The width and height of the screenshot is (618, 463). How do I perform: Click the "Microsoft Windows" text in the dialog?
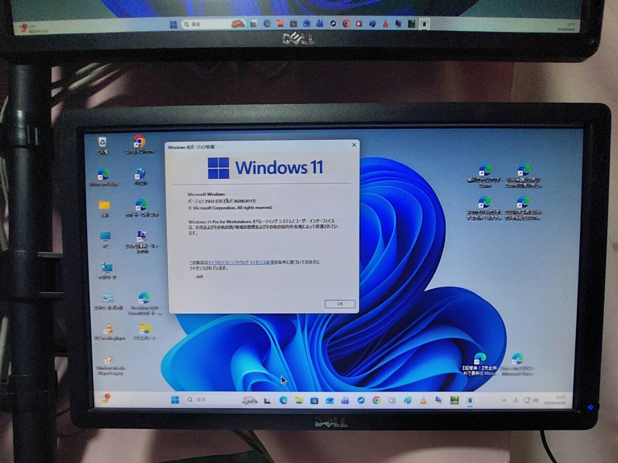[206, 194]
